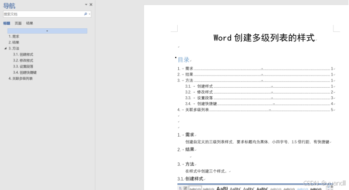Select heading 2. 结果 in navigation
Screen dimensions: 349x190
click(14, 42)
